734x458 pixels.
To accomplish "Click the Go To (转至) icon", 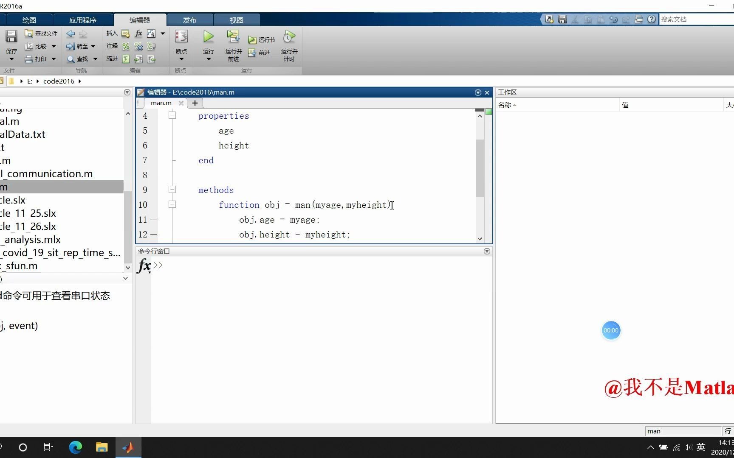I will (x=71, y=46).
